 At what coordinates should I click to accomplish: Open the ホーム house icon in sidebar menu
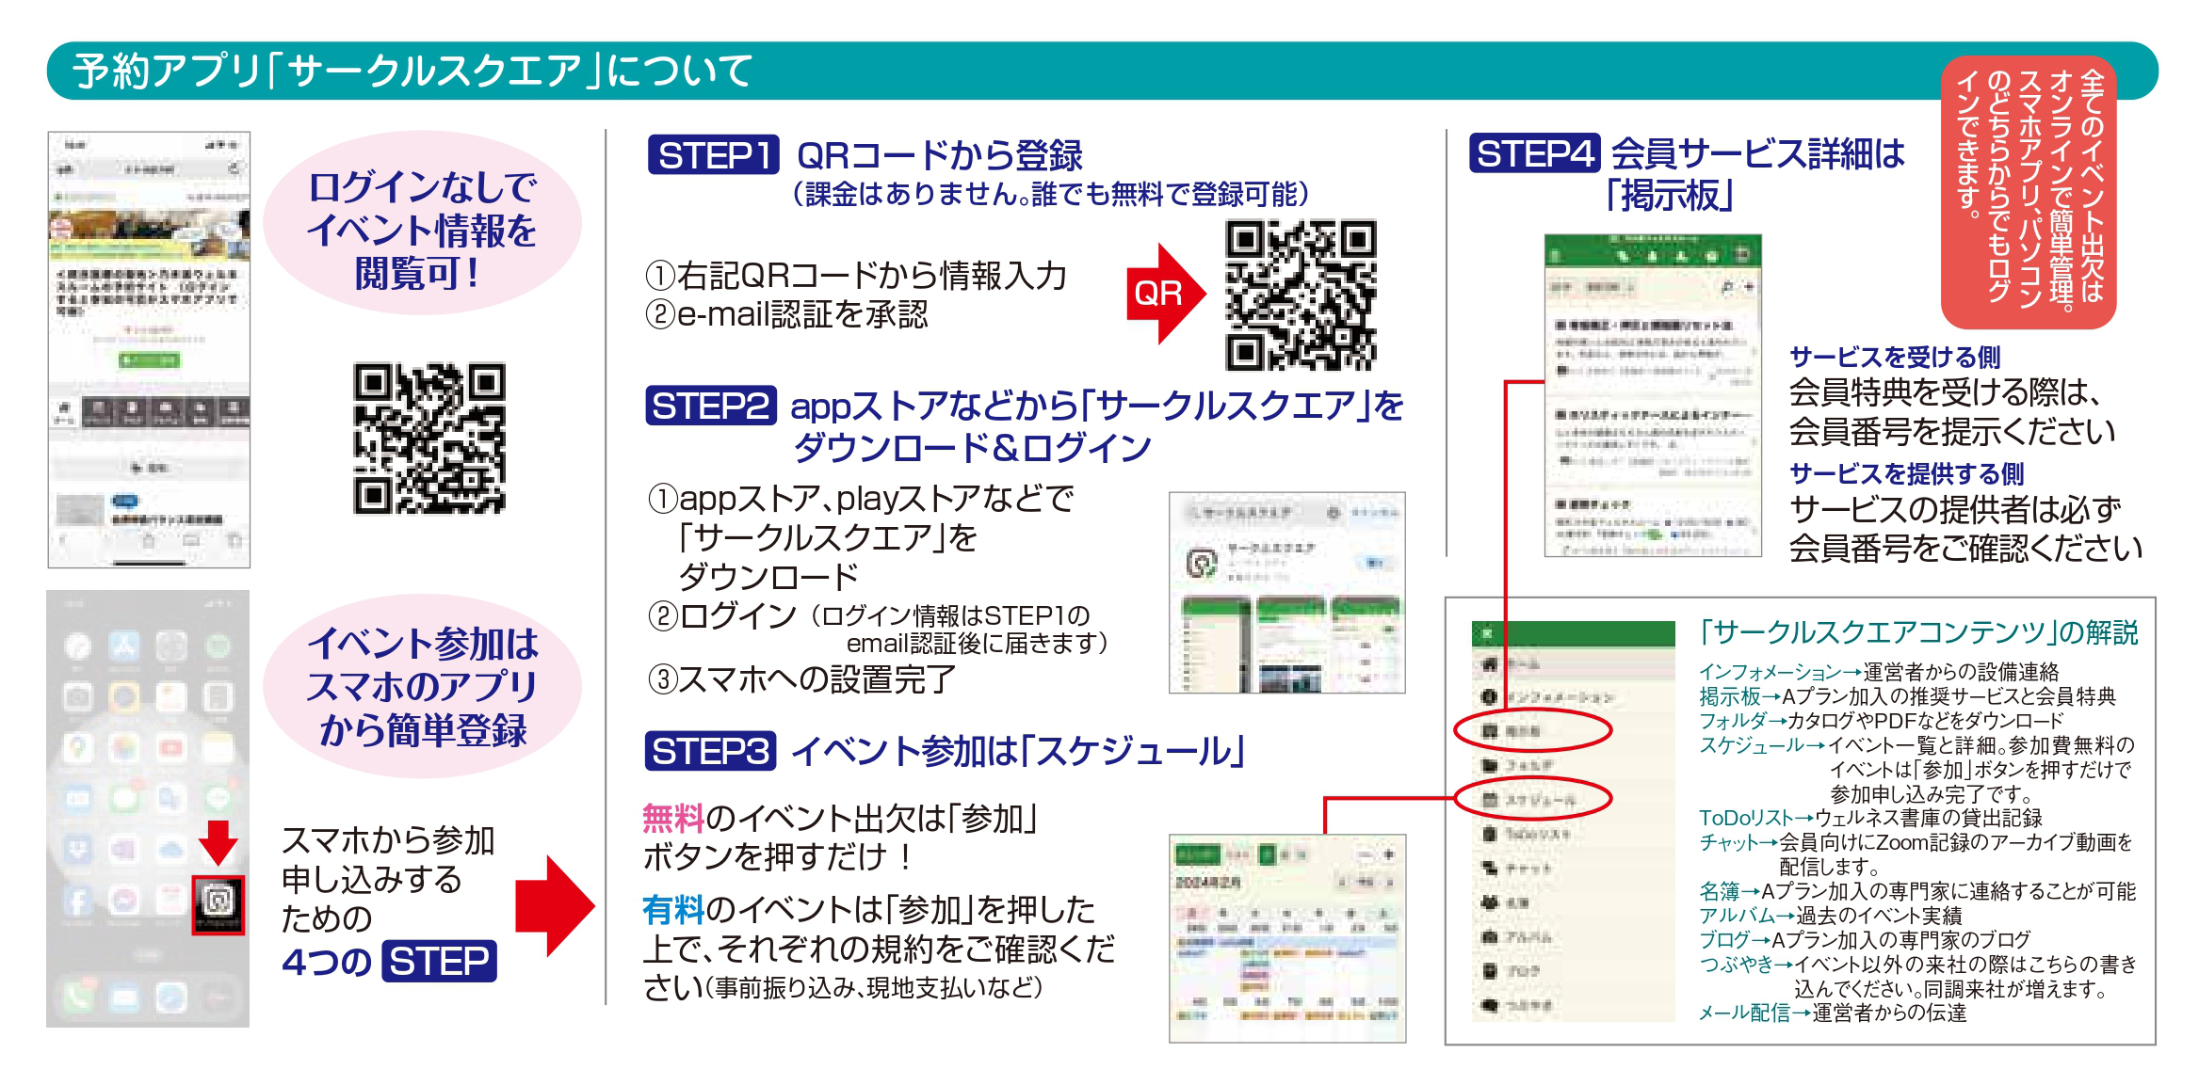click(1489, 664)
